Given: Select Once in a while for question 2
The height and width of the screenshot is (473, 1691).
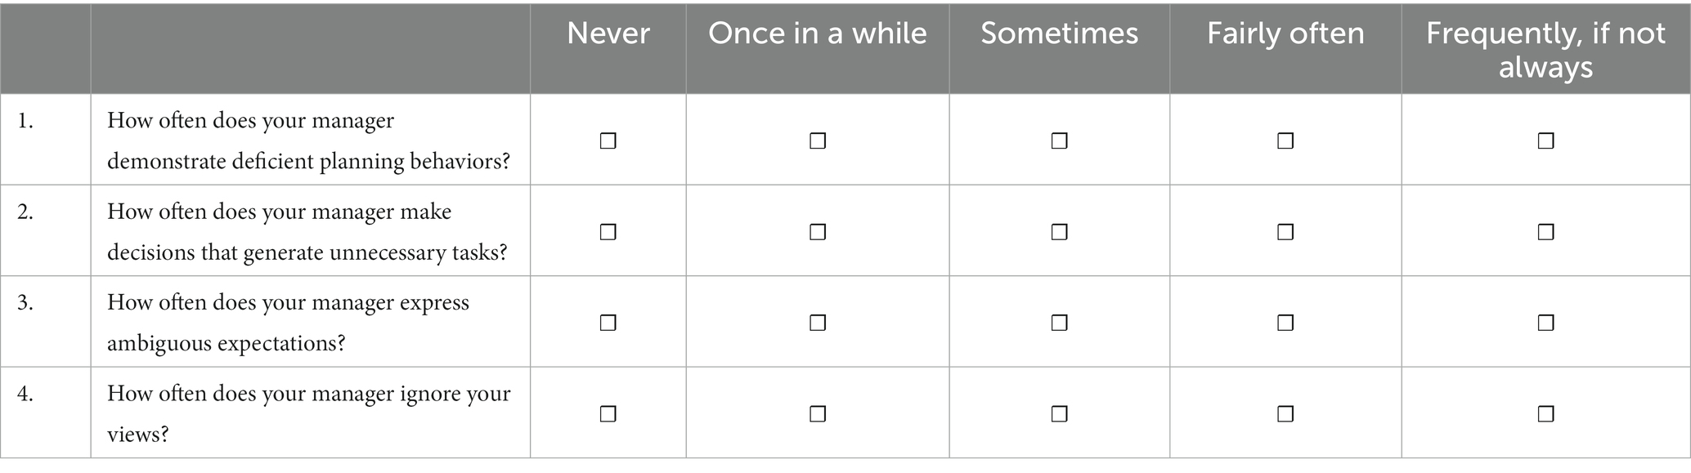Looking at the screenshot, I should [818, 232].
